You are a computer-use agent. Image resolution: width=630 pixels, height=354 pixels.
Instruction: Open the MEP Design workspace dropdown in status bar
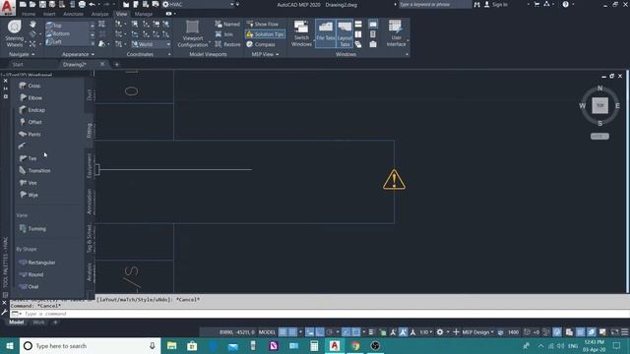(477, 332)
